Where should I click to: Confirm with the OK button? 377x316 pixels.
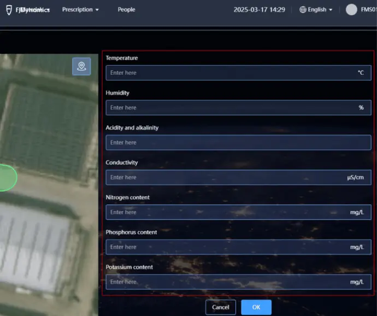(x=256, y=307)
